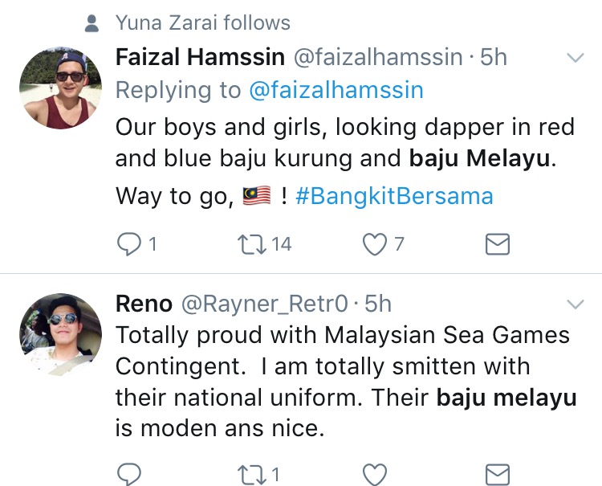Like Faizal Hamssin's tweet
The height and width of the screenshot is (486, 602).
click(375, 244)
